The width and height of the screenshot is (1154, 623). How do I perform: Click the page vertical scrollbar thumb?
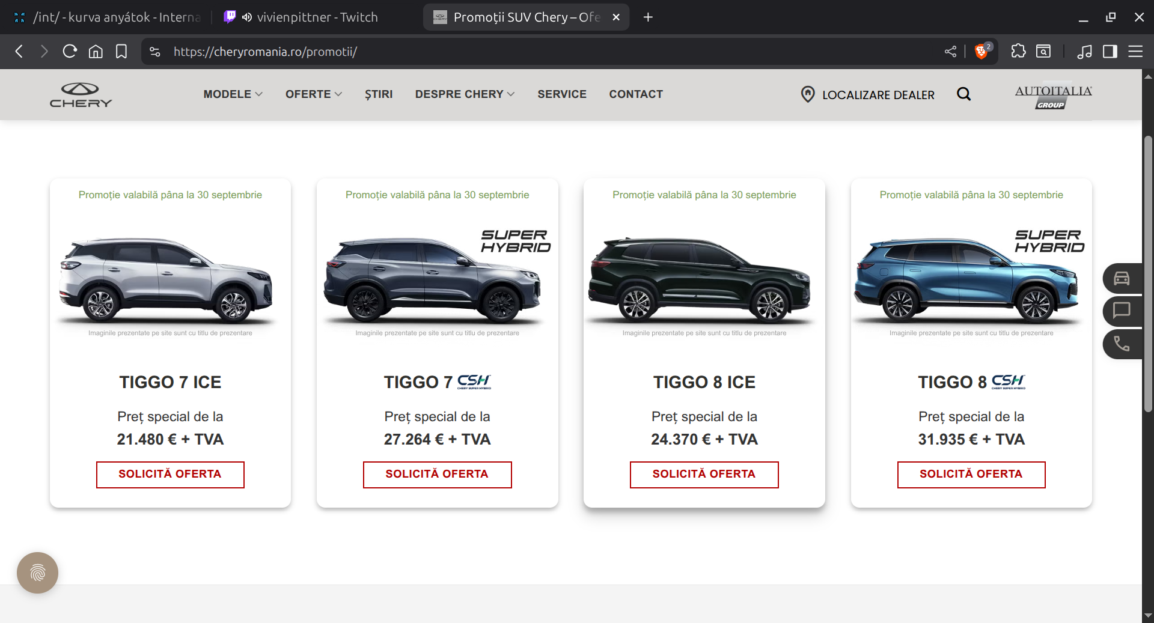point(1148,273)
